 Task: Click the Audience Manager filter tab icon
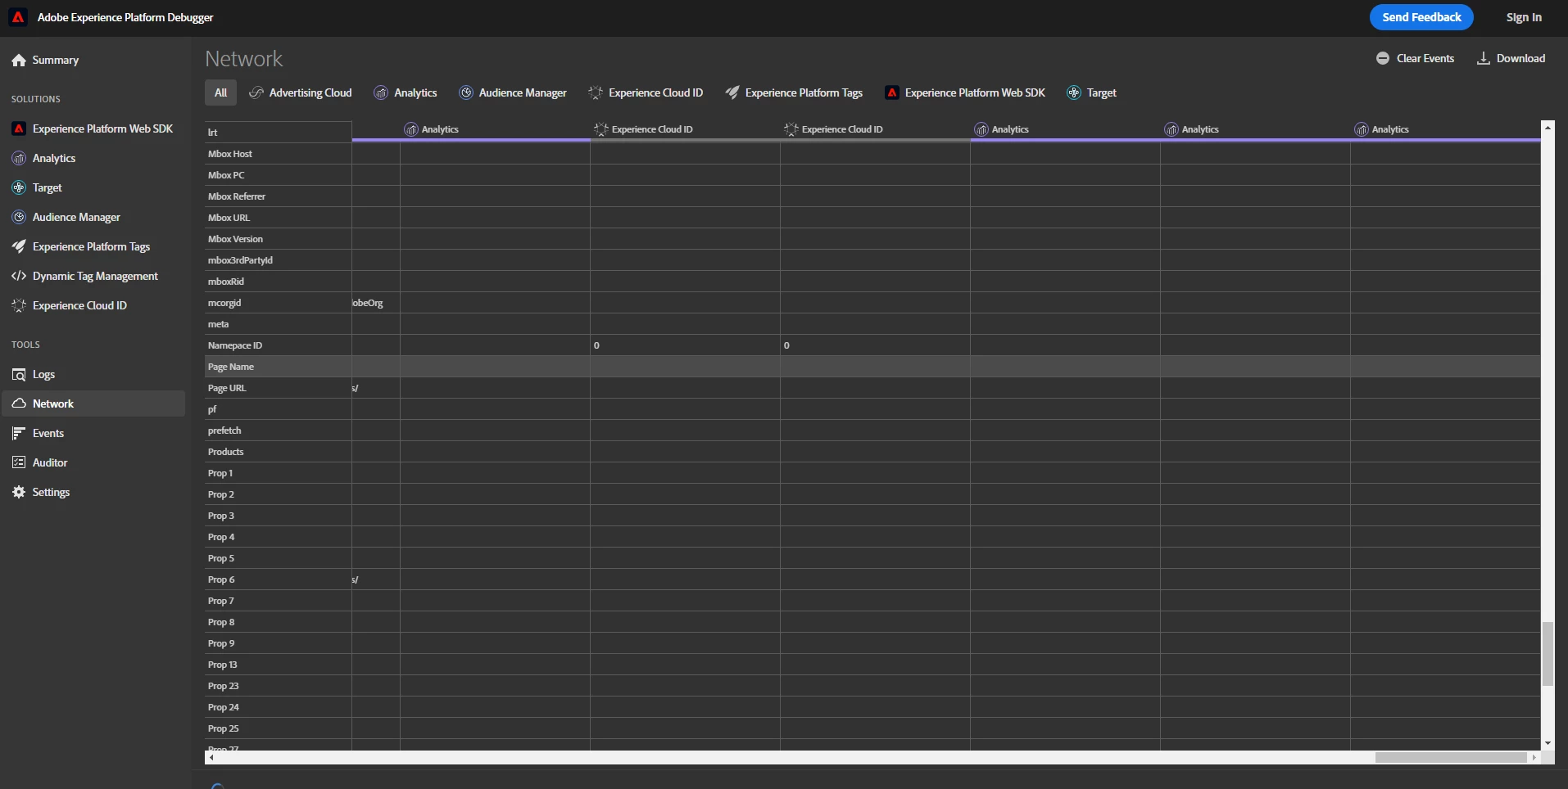pyautogui.click(x=466, y=93)
